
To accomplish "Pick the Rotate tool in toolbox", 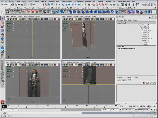I will [x=2, y=35].
